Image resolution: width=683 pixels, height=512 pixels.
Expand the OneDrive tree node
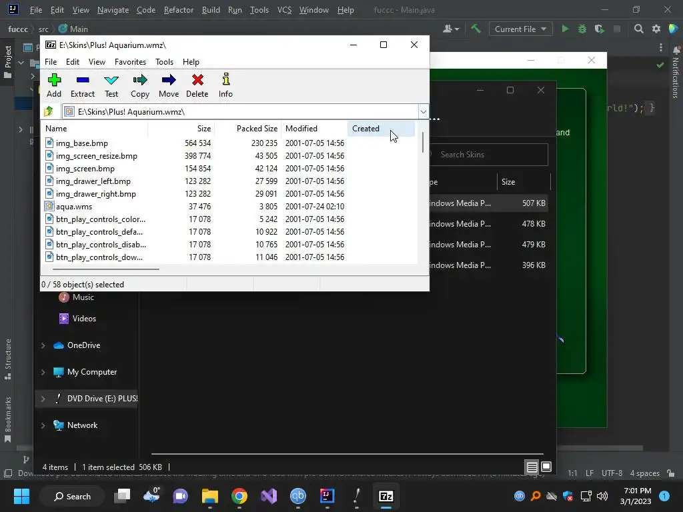[x=43, y=346]
